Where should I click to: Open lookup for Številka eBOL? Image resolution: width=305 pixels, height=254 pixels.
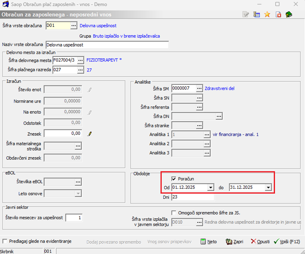click(78, 182)
